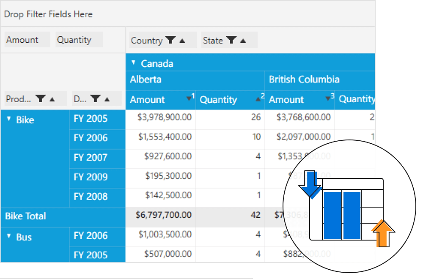Click the Product field sort arrow
Screen dimensions: 423x279
[52, 99]
